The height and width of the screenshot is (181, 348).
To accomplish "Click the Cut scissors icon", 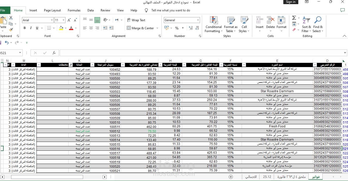I will pyautogui.click(x=11, y=18).
